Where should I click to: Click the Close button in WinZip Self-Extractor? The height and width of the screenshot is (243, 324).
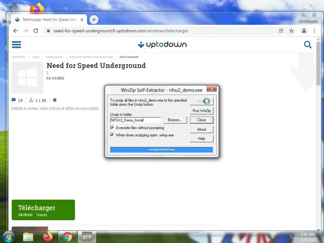click(x=202, y=120)
